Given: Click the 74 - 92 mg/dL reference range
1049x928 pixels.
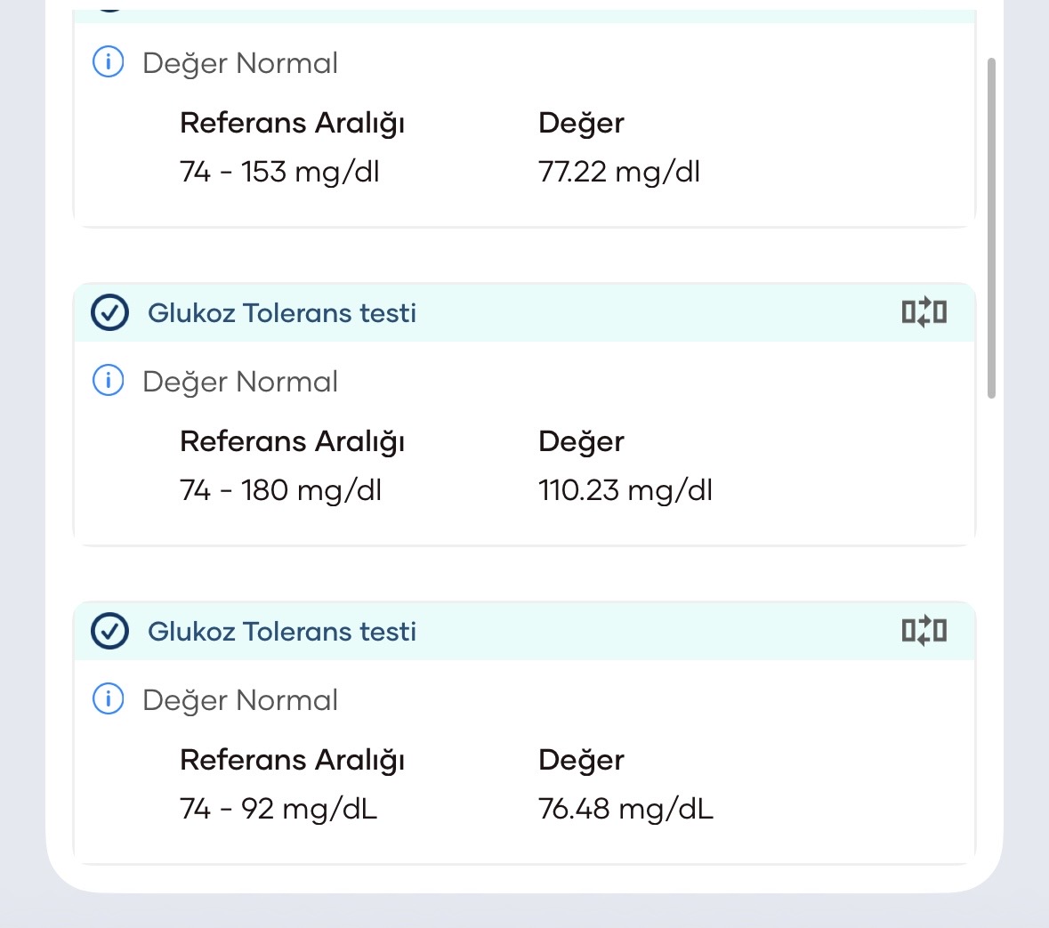Looking at the screenshot, I should coord(278,809).
